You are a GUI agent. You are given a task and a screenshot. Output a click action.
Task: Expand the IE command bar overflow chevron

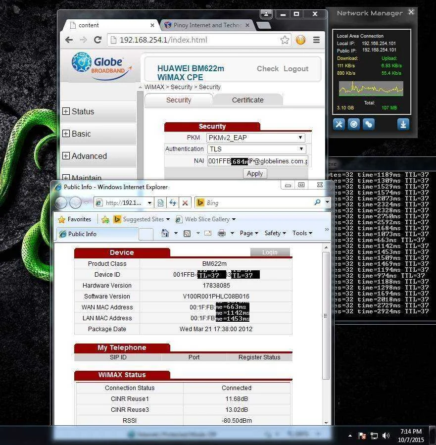pyautogui.click(x=327, y=229)
